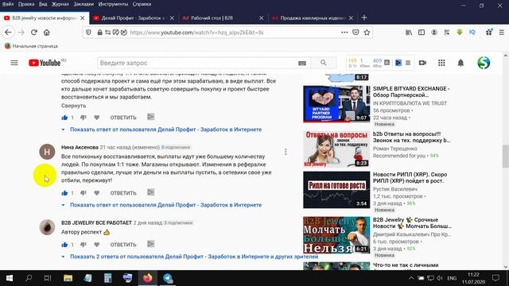Open the Firefox library icon
Screen dimensions: 509x286
[x=409, y=33]
